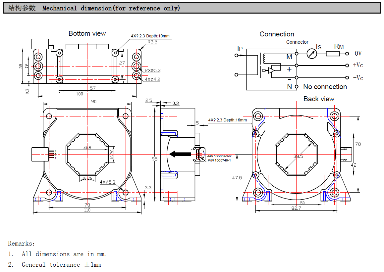This screenshot has width=384, height=272.
Task: Click the Back view title
Action: click(x=319, y=99)
